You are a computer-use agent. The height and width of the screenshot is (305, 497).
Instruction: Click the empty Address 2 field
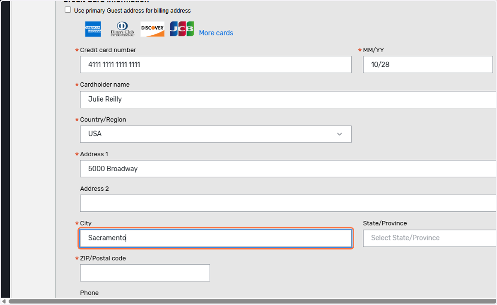tap(288, 203)
